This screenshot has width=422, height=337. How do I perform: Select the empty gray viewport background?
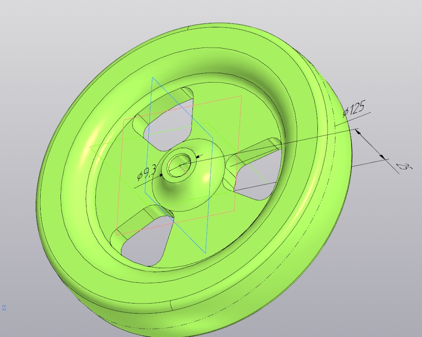54,40
